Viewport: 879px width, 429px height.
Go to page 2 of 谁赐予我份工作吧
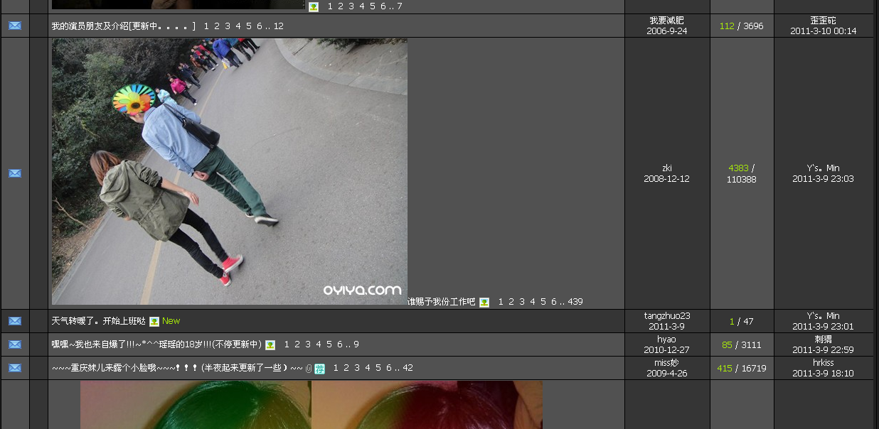click(x=511, y=302)
